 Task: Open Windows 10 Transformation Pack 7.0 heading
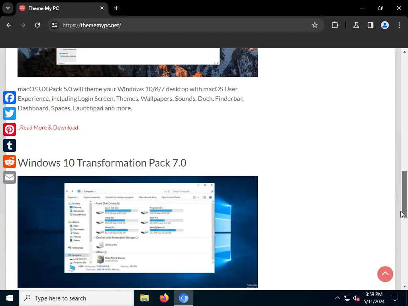(x=102, y=163)
